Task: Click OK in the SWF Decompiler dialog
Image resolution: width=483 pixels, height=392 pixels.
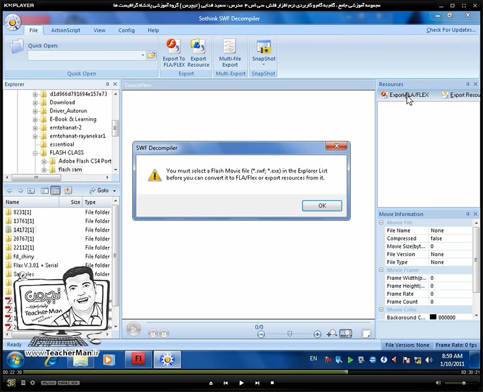Action: click(322, 206)
